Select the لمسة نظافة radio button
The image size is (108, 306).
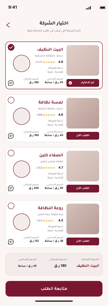pos(11,100)
